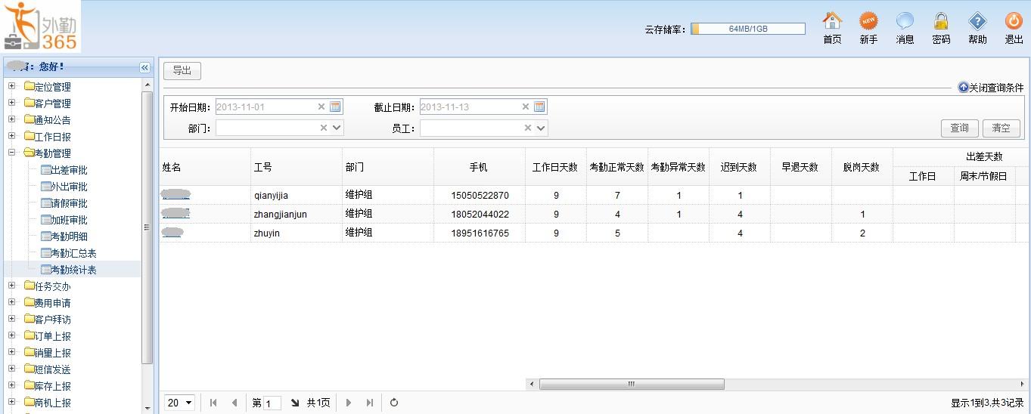Open 加班审批 in the sidebar
This screenshot has height=414, width=1031.
coord(69,220)
